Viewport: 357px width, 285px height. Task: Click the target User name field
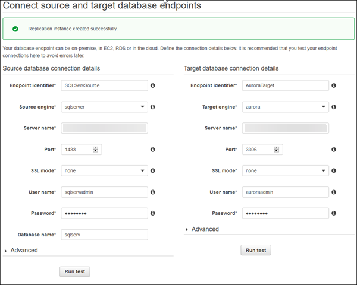coord(286,192)
